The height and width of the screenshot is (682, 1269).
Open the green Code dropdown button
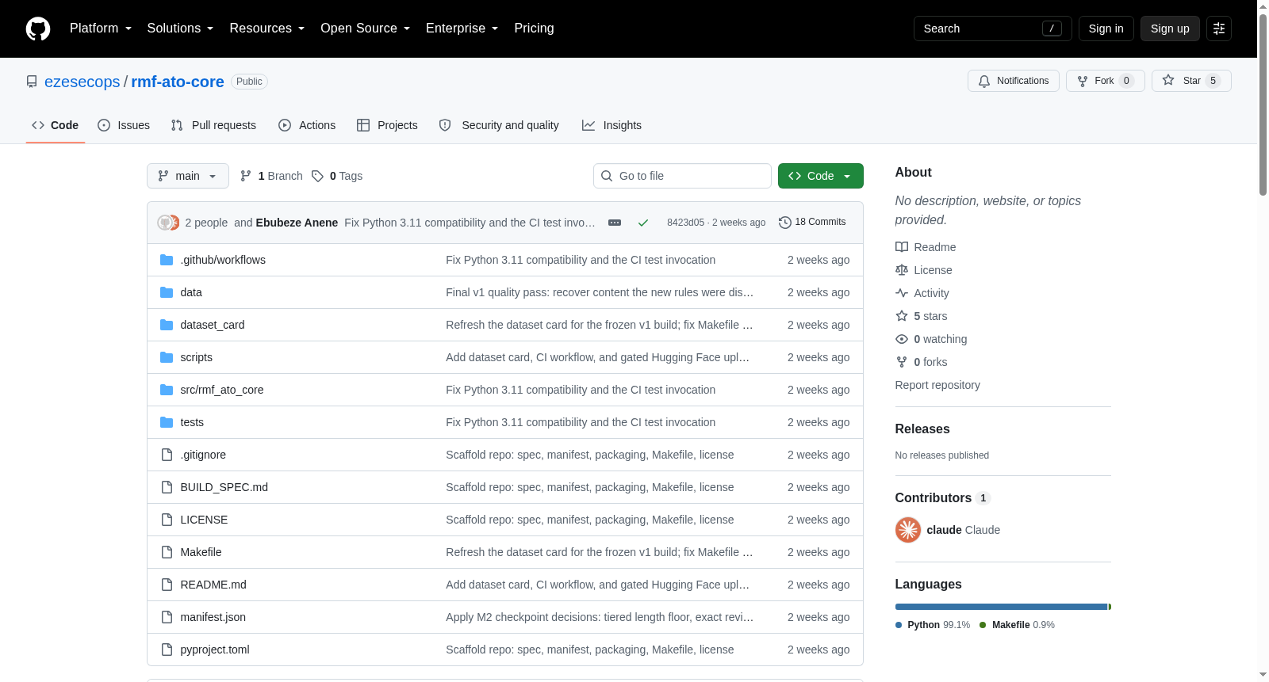click(x=821, y=176)
